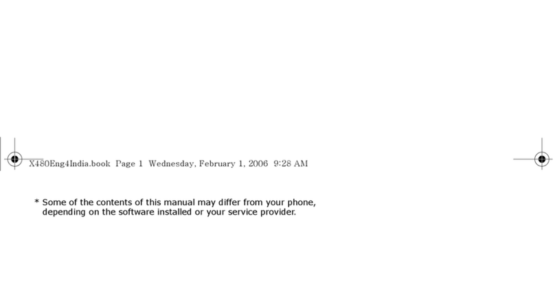Click the word Wednesday in header line
555x287 pixels.
click(x=172, y=163)
